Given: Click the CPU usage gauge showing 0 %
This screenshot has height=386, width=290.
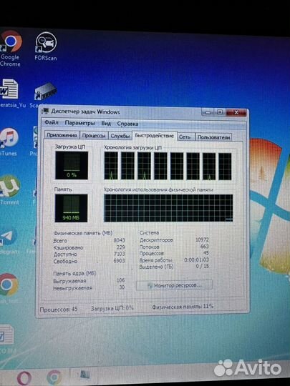Looking at the screenshot, I should (x=72, y=165).
